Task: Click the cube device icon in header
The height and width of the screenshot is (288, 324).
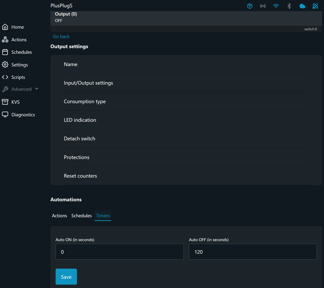Action: click(x=249, y=6)
